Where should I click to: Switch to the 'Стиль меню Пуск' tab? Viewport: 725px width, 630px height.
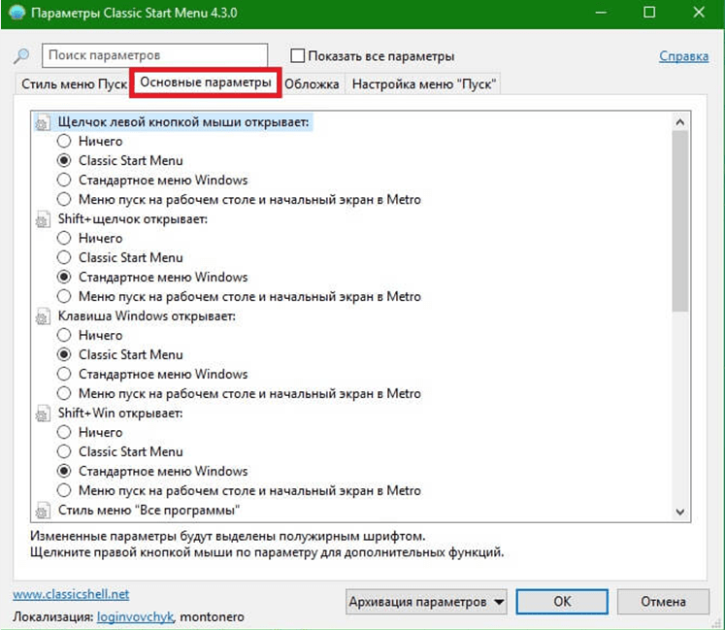coord(74,84)
